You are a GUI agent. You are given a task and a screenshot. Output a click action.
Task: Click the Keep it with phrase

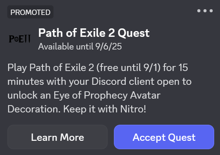click(x=90, y=109)
